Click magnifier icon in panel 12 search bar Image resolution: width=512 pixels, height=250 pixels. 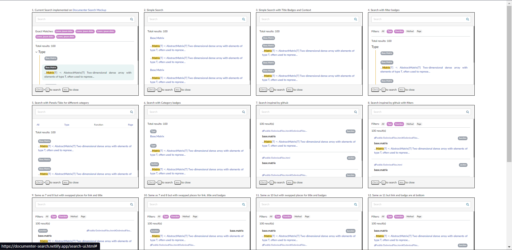tap(467, 204)
